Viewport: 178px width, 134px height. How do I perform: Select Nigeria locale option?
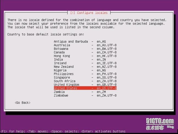point(60,70)
